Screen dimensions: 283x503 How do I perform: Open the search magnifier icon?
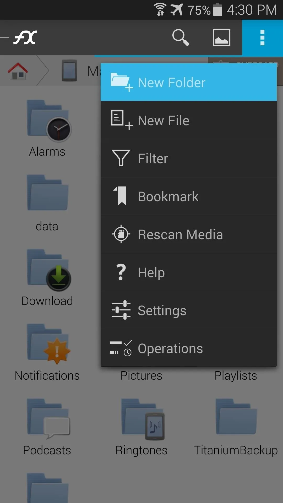tap(181, 37)
